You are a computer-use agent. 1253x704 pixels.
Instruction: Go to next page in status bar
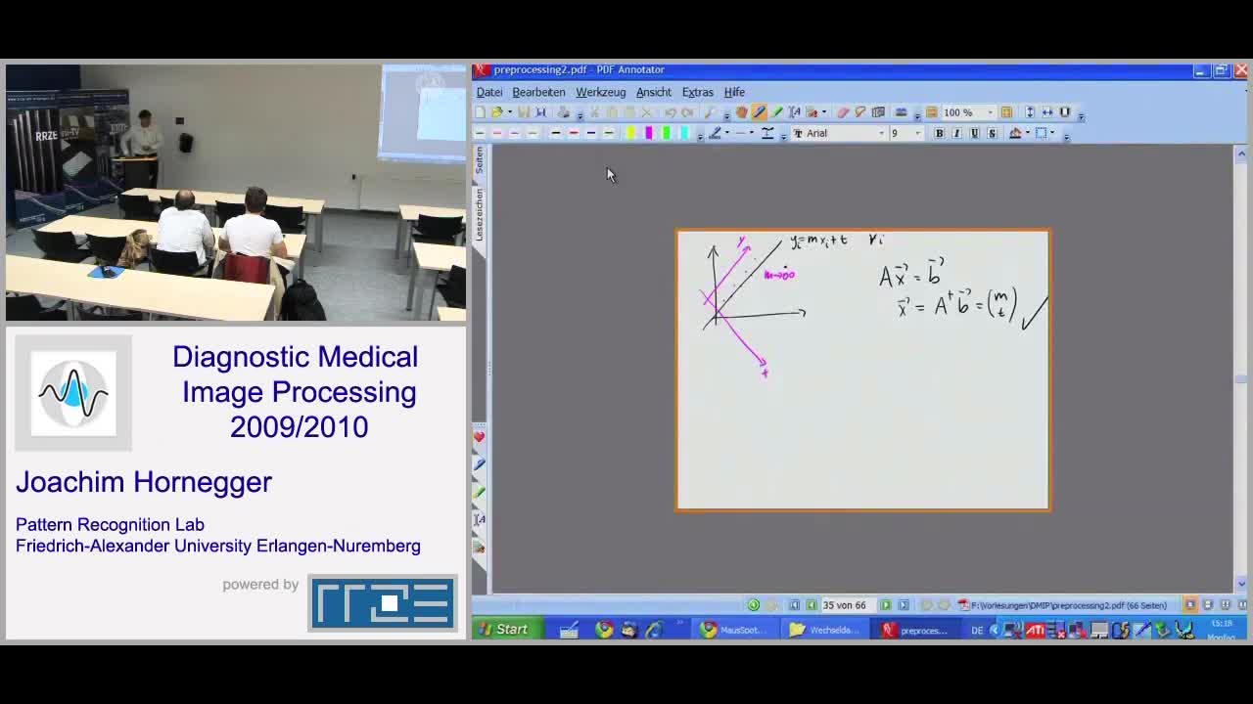coord(885,605)
